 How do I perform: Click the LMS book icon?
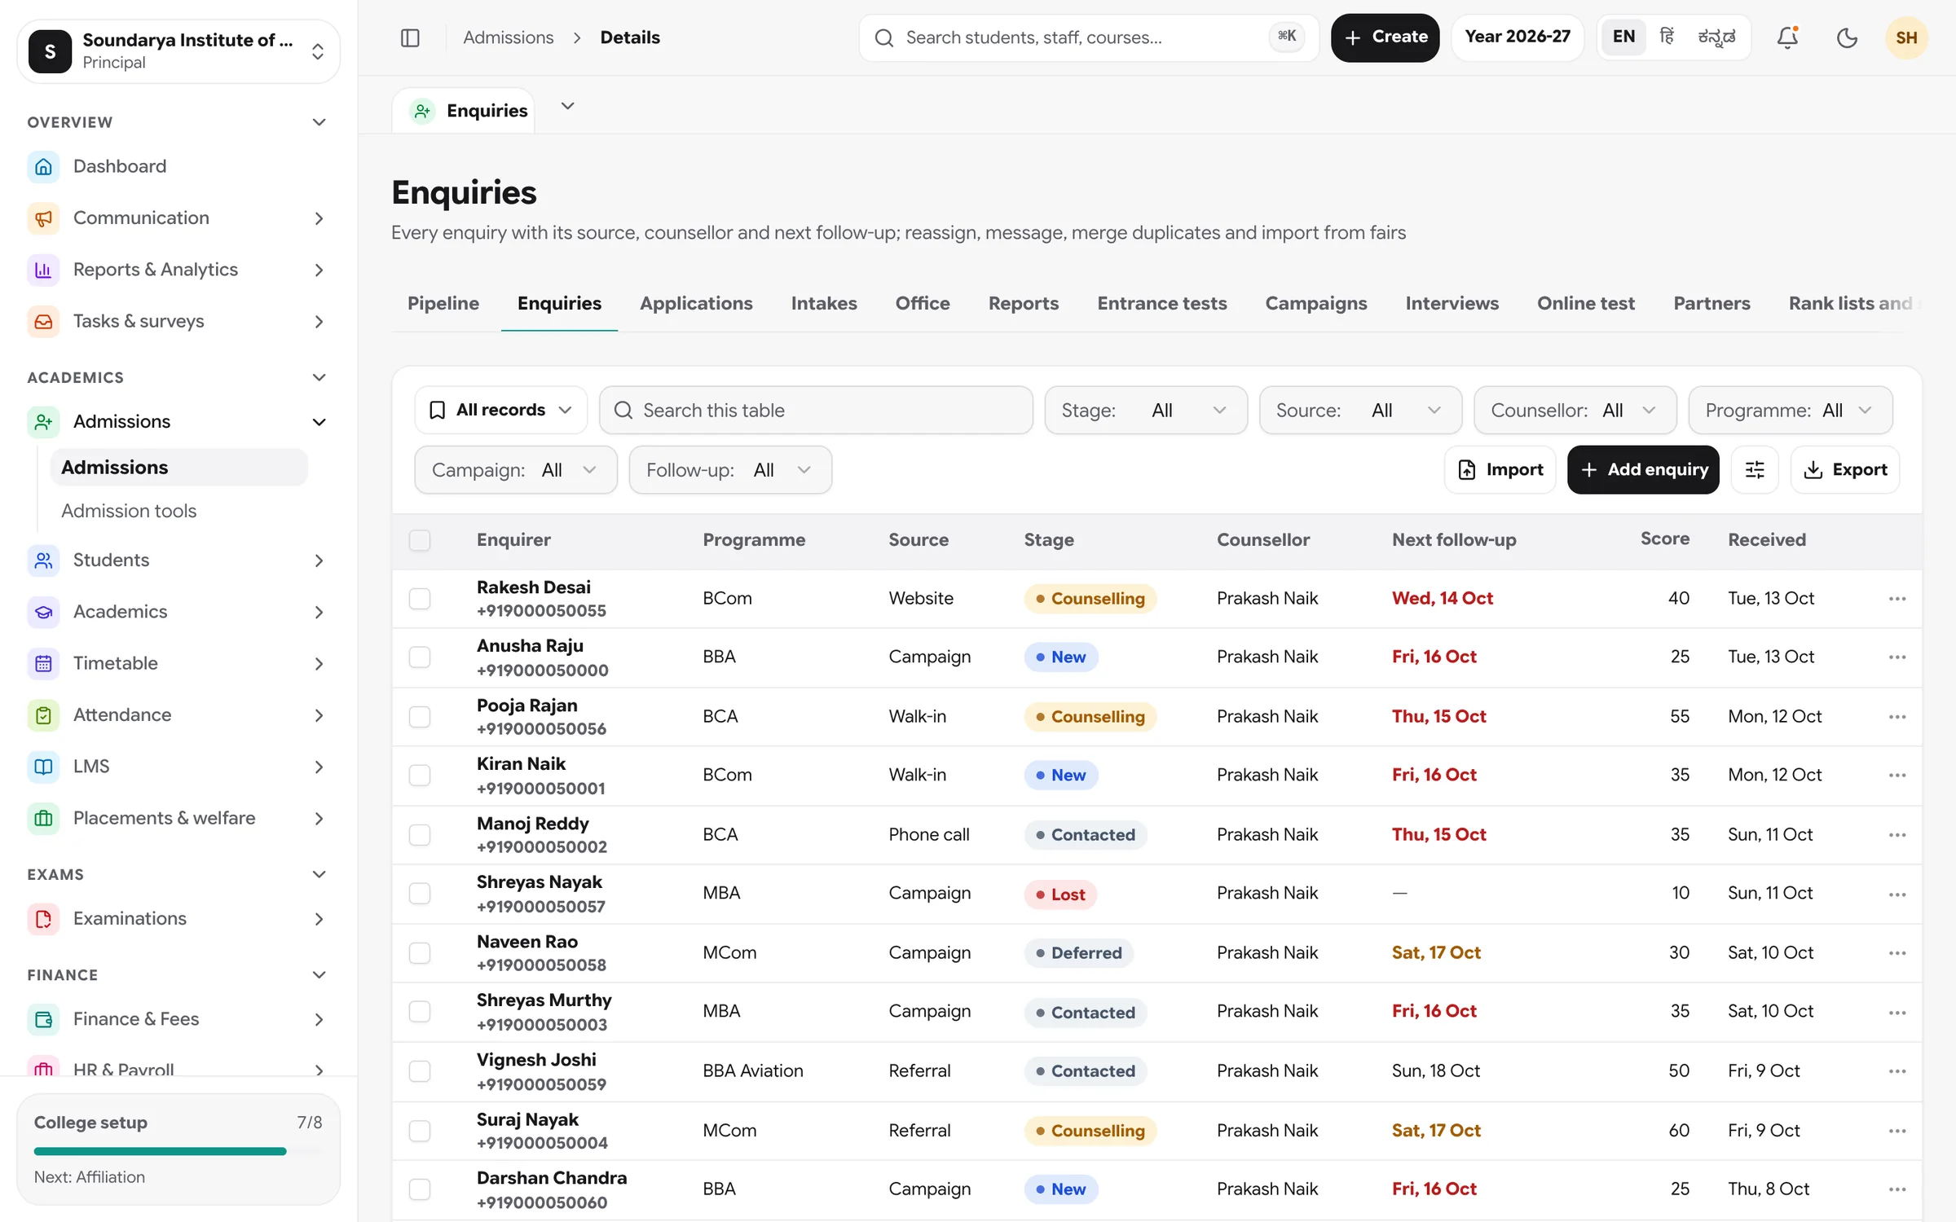click(x=43, y=767)
